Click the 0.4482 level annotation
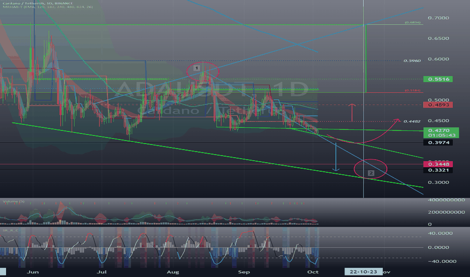The width and height of the screenshot is (470, 277). click(412, 121)
